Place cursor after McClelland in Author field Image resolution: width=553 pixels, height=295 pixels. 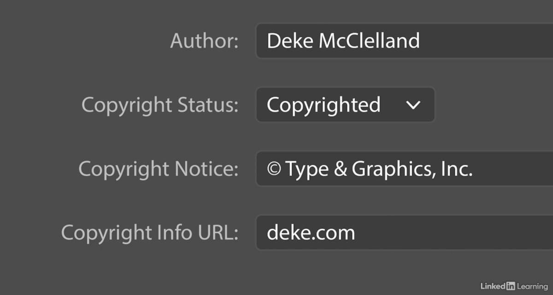click(423, 40)
